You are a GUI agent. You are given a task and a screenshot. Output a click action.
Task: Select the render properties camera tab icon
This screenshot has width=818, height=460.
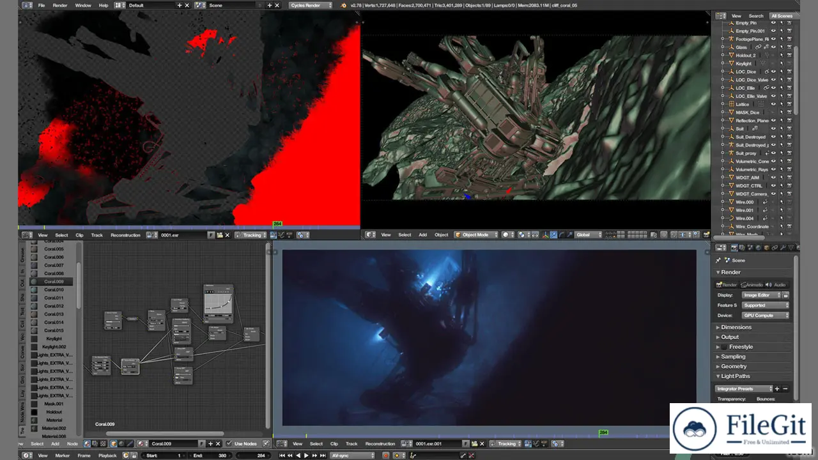734,248
